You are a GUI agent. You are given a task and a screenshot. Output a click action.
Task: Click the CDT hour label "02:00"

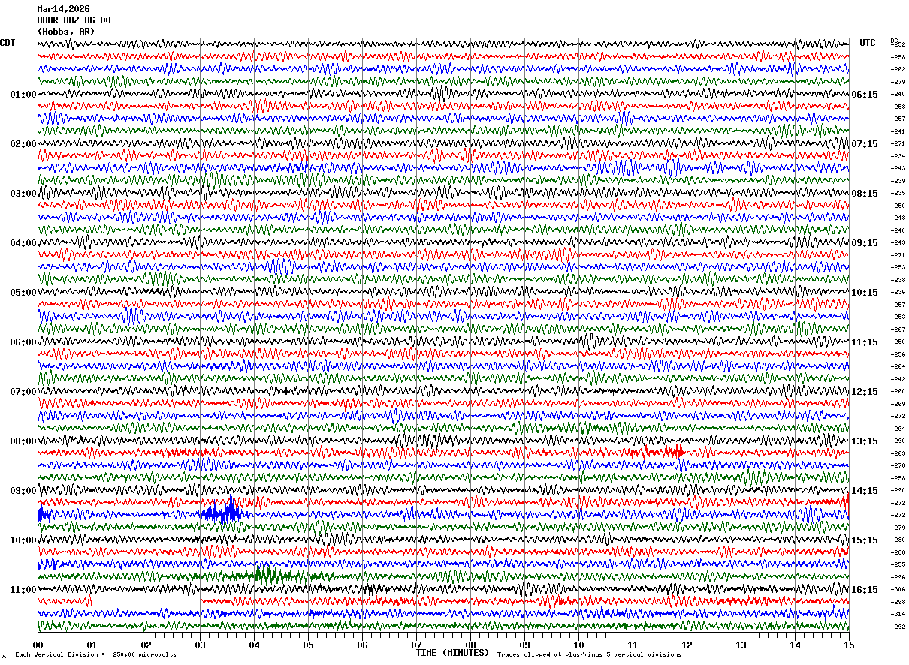[x=23, y=144]
